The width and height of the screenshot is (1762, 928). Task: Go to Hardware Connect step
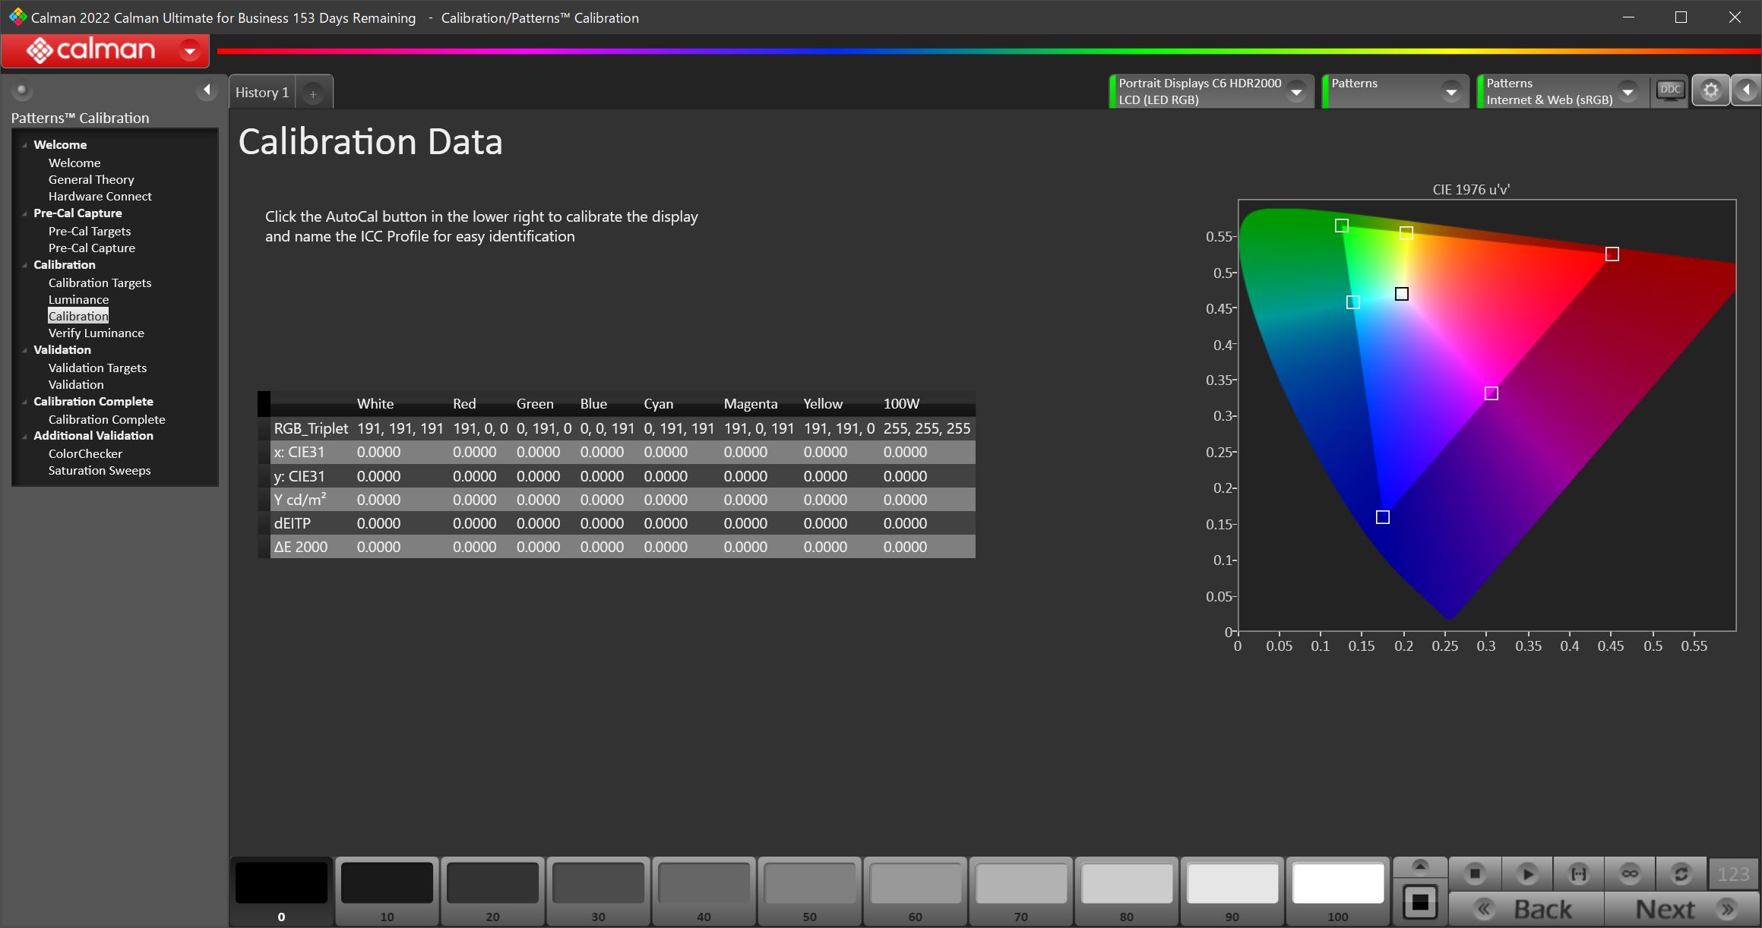click(x=100, y=196)
